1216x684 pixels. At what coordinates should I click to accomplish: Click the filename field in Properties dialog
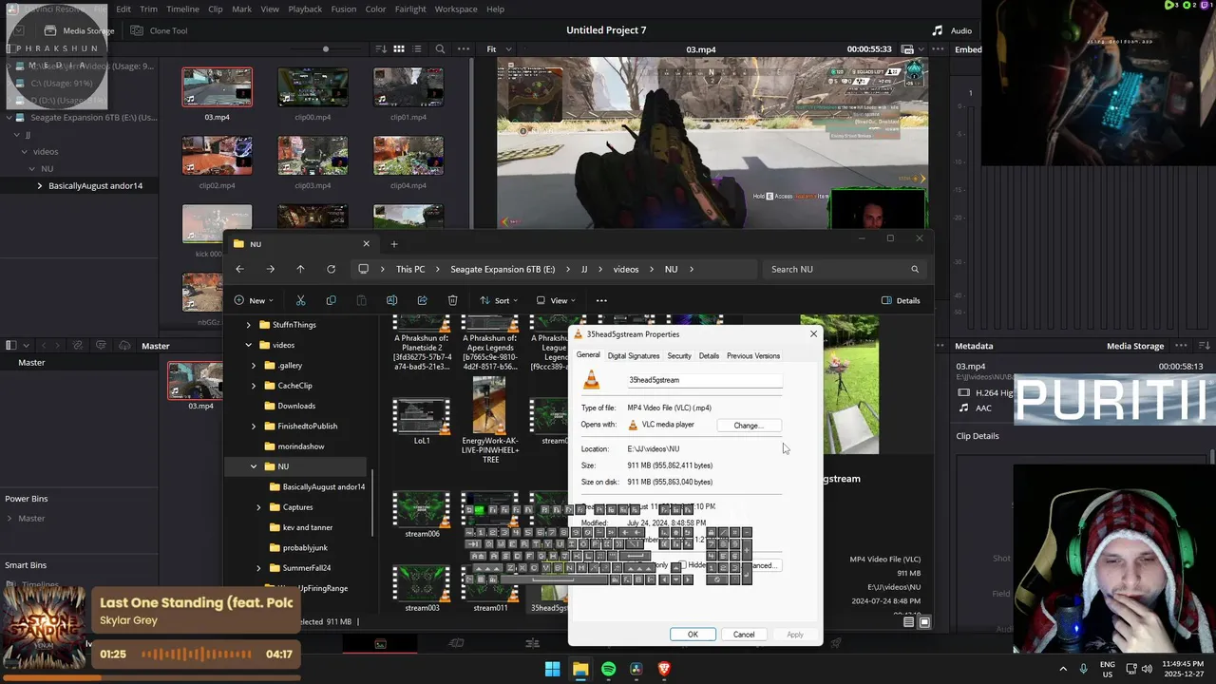[704, 380]
